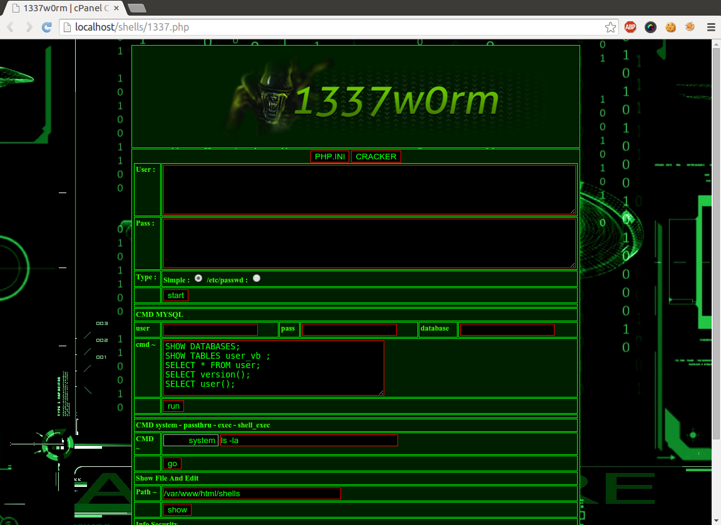This screenshot has height=525, width=721.
Task: Select the /etc/passwd type radio button
Action: 257,278
